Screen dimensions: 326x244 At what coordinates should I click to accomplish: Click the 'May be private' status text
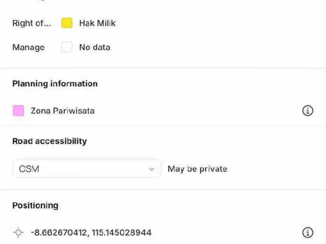197,169
